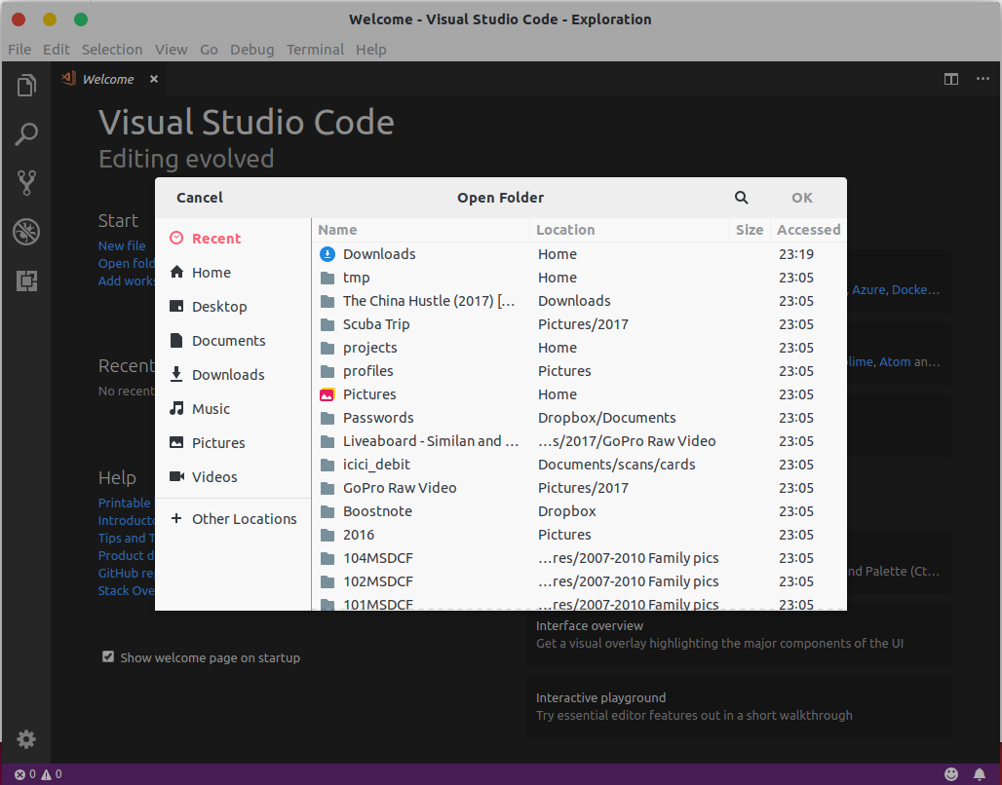The width and height of the screenshot is (1002, 785).
Task: Click the Manage gear icon at bottom left
Action: tap(25, 739)
